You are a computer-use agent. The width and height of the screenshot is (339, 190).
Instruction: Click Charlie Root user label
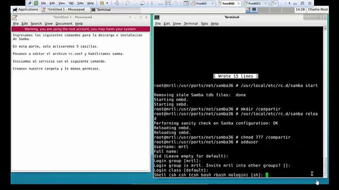318,9
